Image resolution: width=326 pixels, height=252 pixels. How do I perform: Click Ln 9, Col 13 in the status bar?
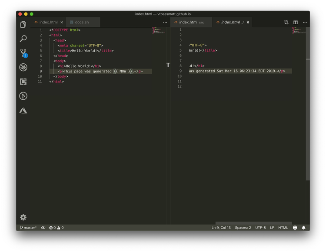pyautogui.click(x=221, y=228)
